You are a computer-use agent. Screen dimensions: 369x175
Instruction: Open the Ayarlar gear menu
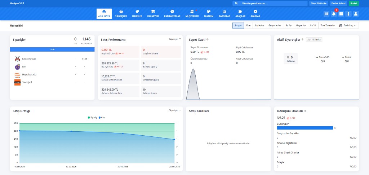[255, 14]
